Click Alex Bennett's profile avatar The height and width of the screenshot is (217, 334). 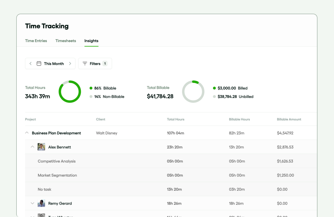[x=41, y=147]
